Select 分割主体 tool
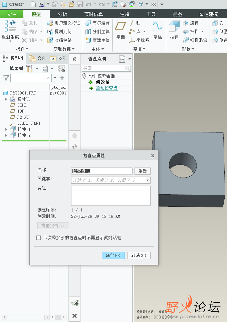227x322 pixels. [97, 31]
